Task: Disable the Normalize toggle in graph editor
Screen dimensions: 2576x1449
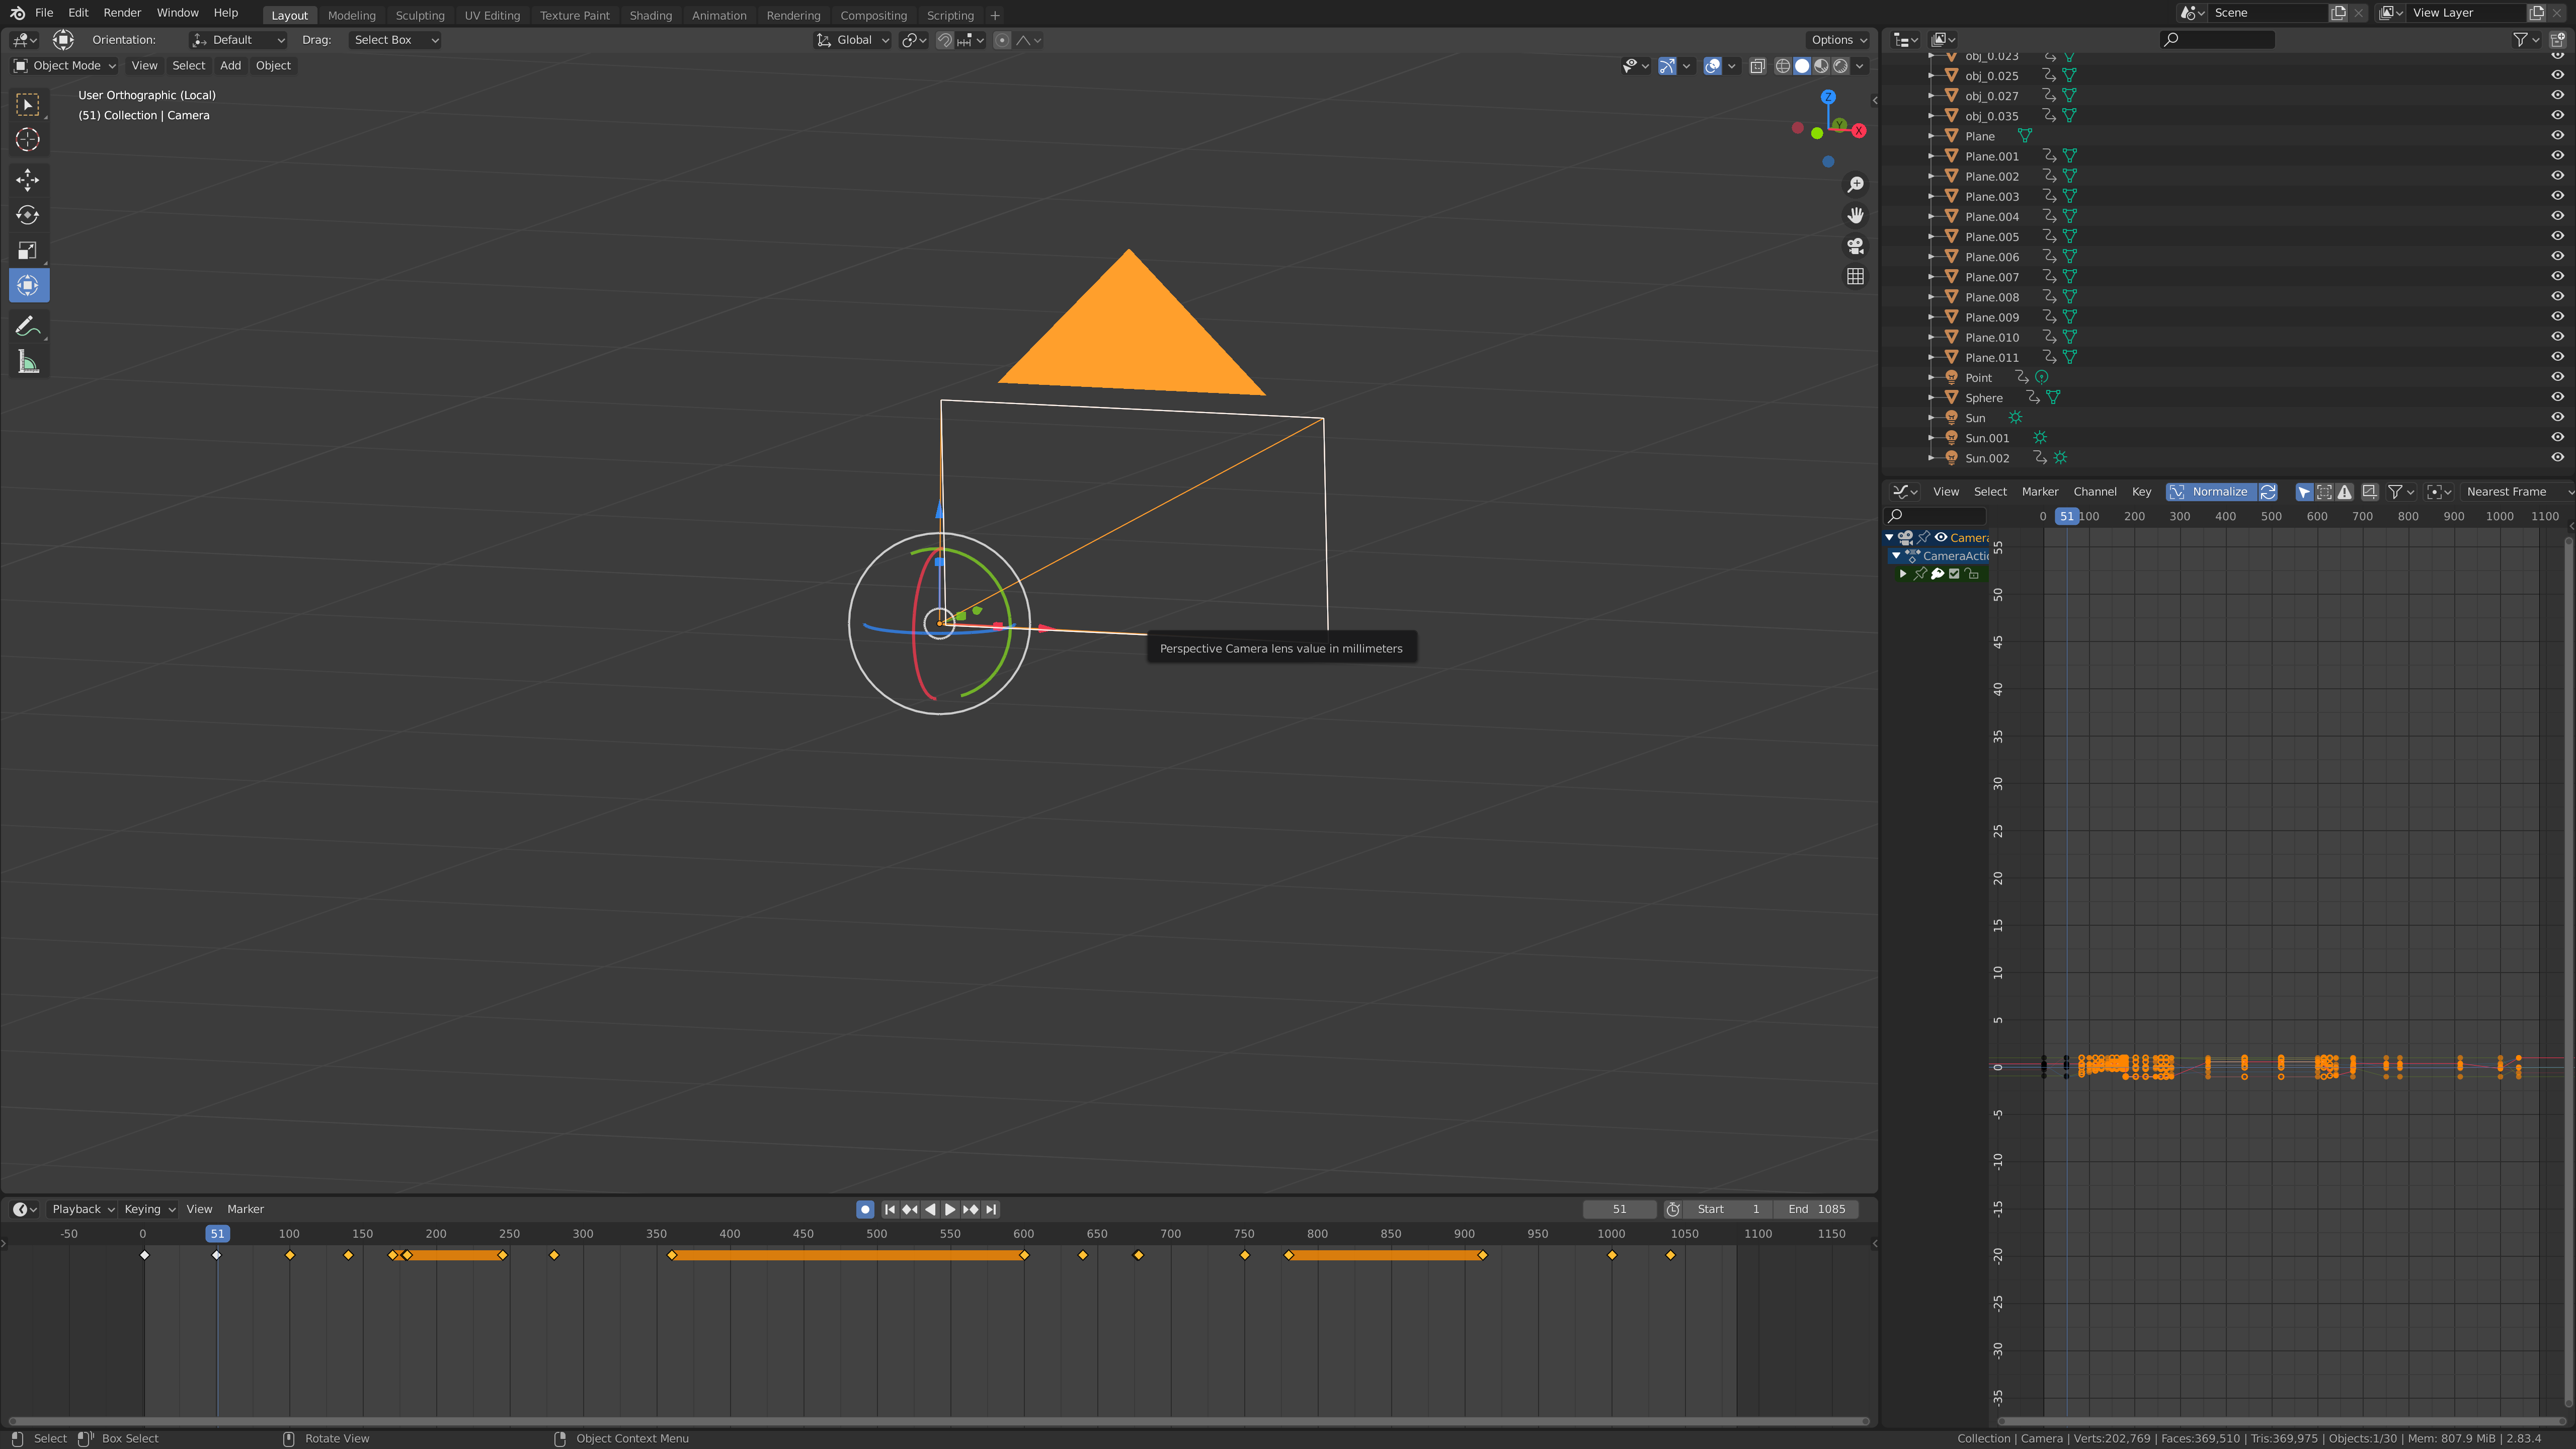Action: [x=2210, y=492]
